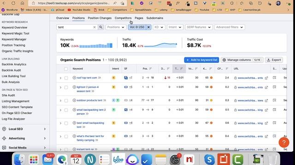The image size is (295, 165).
Task: Open Skype from the dock
Action: pyautogui.click(x=209, y=159)
